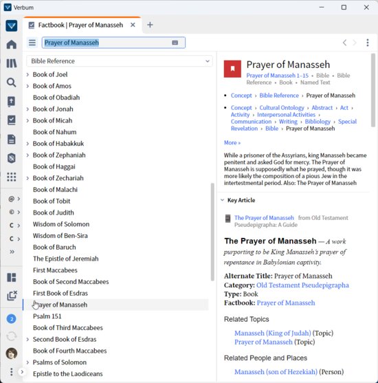
Task: Open the user profile avatar
Action: tap(12, 353)
